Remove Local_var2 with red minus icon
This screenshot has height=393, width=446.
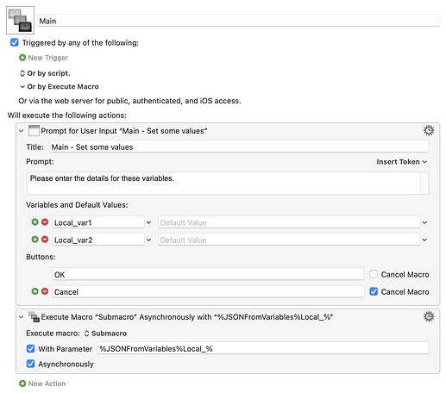tap(45, 240)
